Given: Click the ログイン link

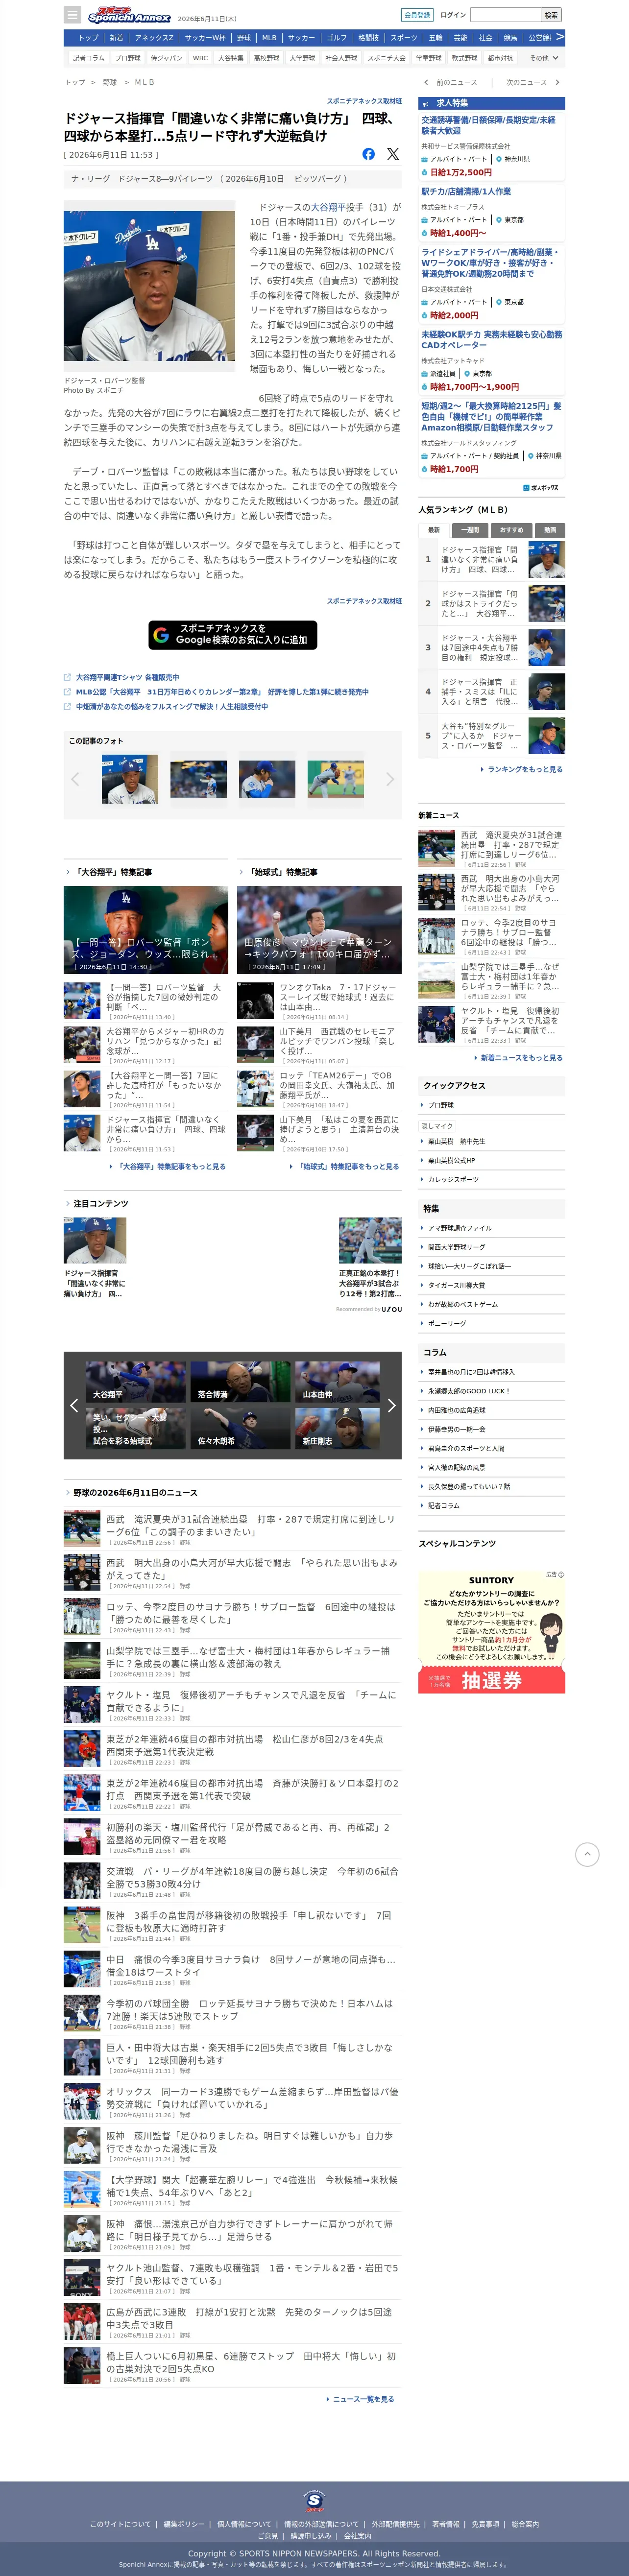Looking at the screenshot, I should (453, 15).
